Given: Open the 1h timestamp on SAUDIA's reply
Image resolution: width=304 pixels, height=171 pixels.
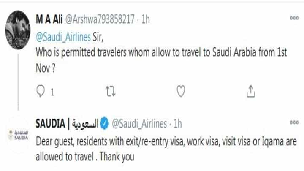Looking at the screenshot, I should pyautogui.click(x=177, y=124).
